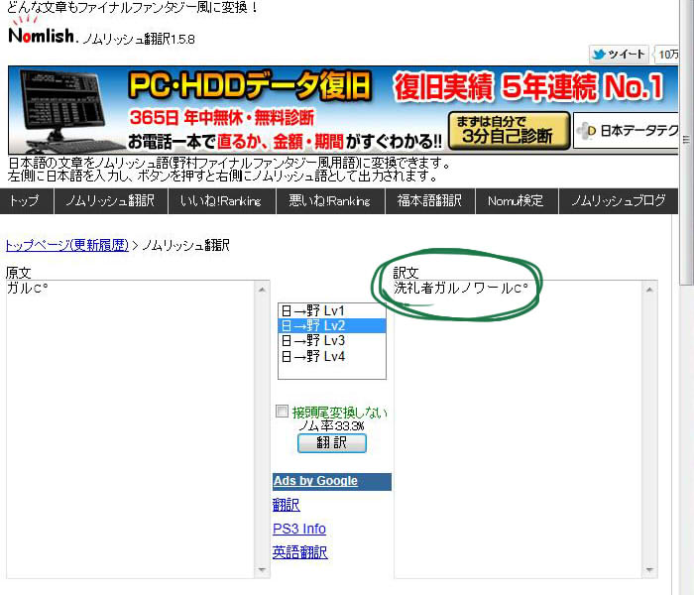
Task: Open the ノムリッシュ翻訳 menu item
Action: click(111, 201)
